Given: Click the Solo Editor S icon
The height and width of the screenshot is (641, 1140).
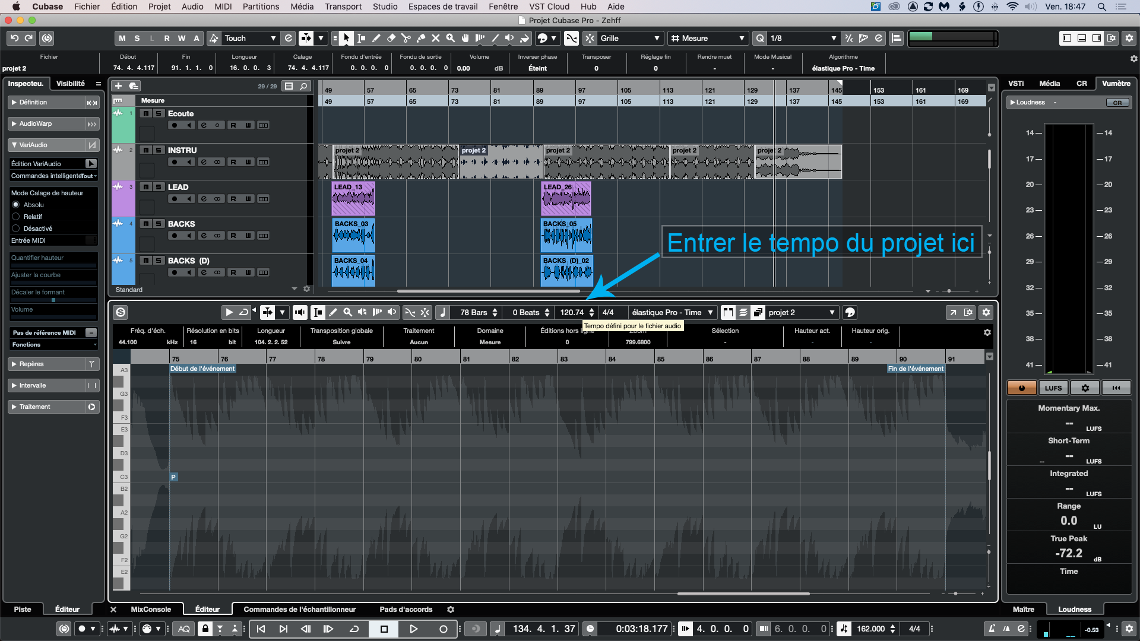Looking at the screenshot, I should pos(121,312).
